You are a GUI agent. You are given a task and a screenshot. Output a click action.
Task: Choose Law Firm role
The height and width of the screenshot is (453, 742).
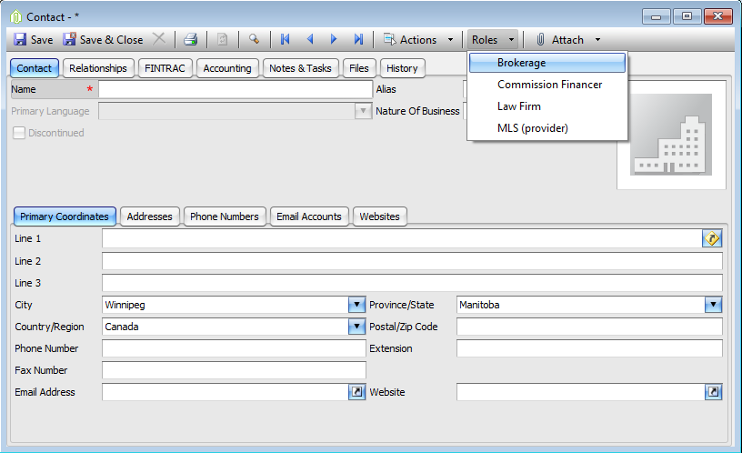coord(547,106)
